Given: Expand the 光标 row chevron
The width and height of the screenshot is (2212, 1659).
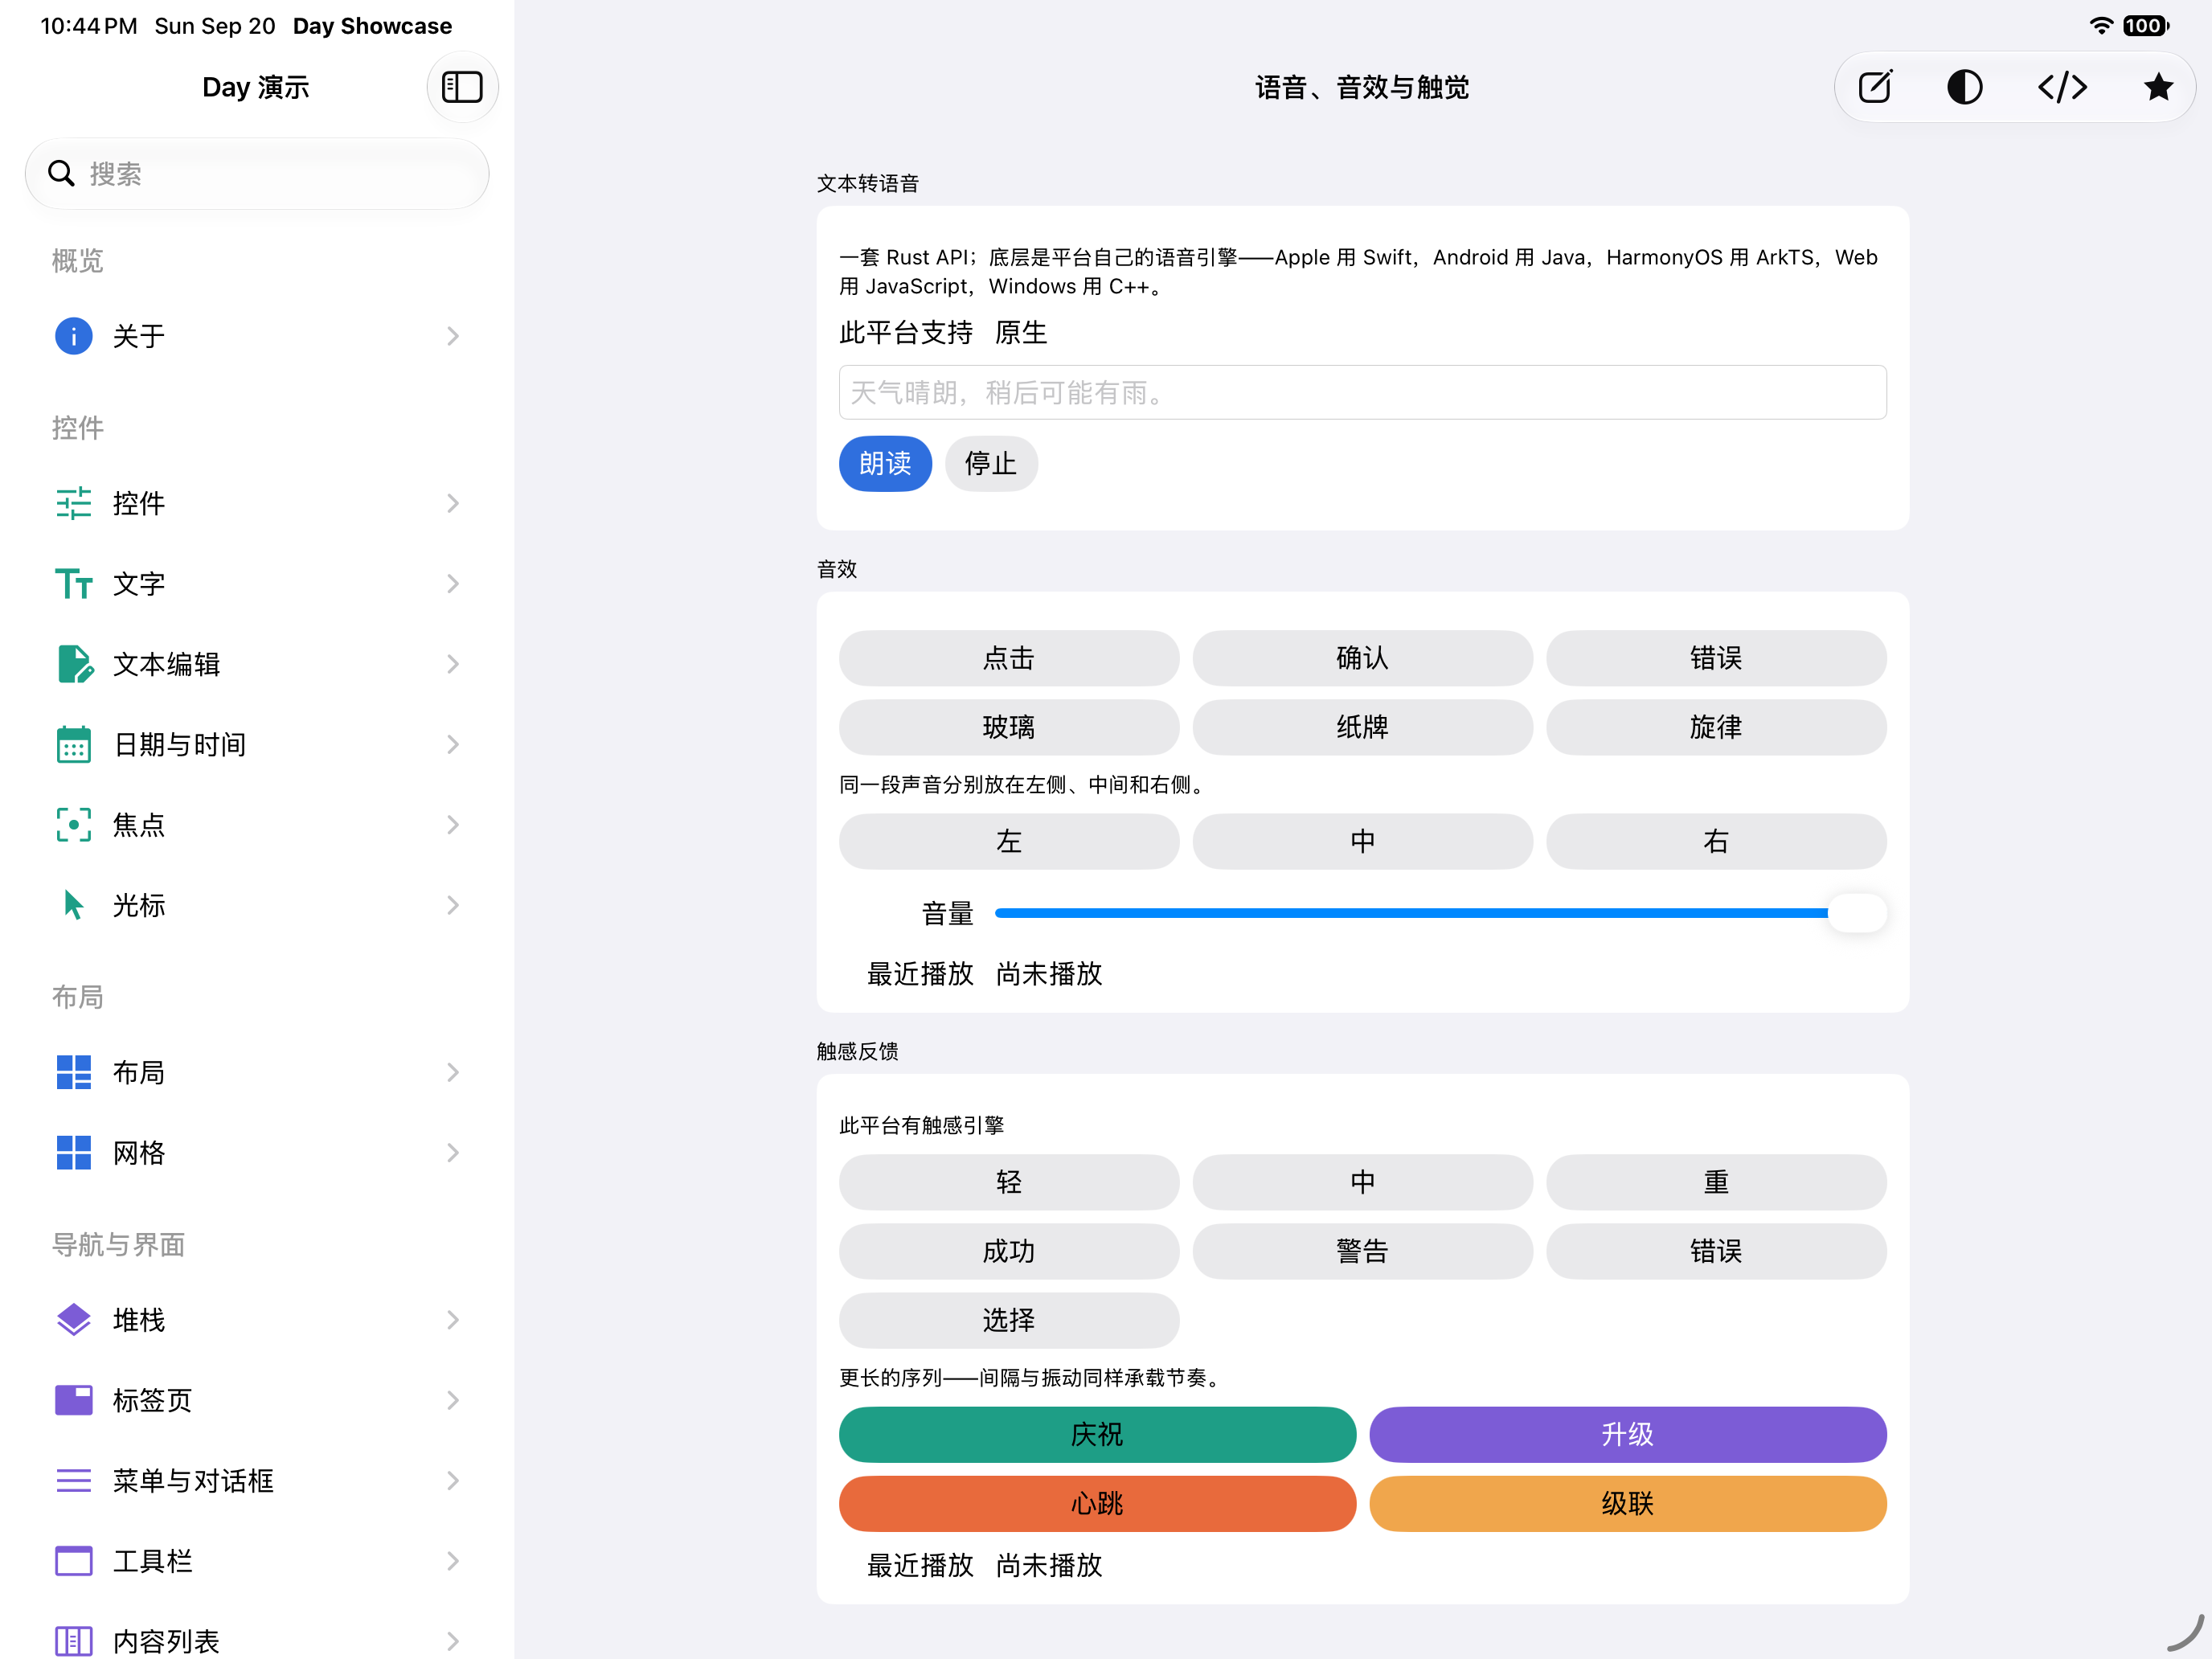Looking at the screenshot, I should point(453,905).
